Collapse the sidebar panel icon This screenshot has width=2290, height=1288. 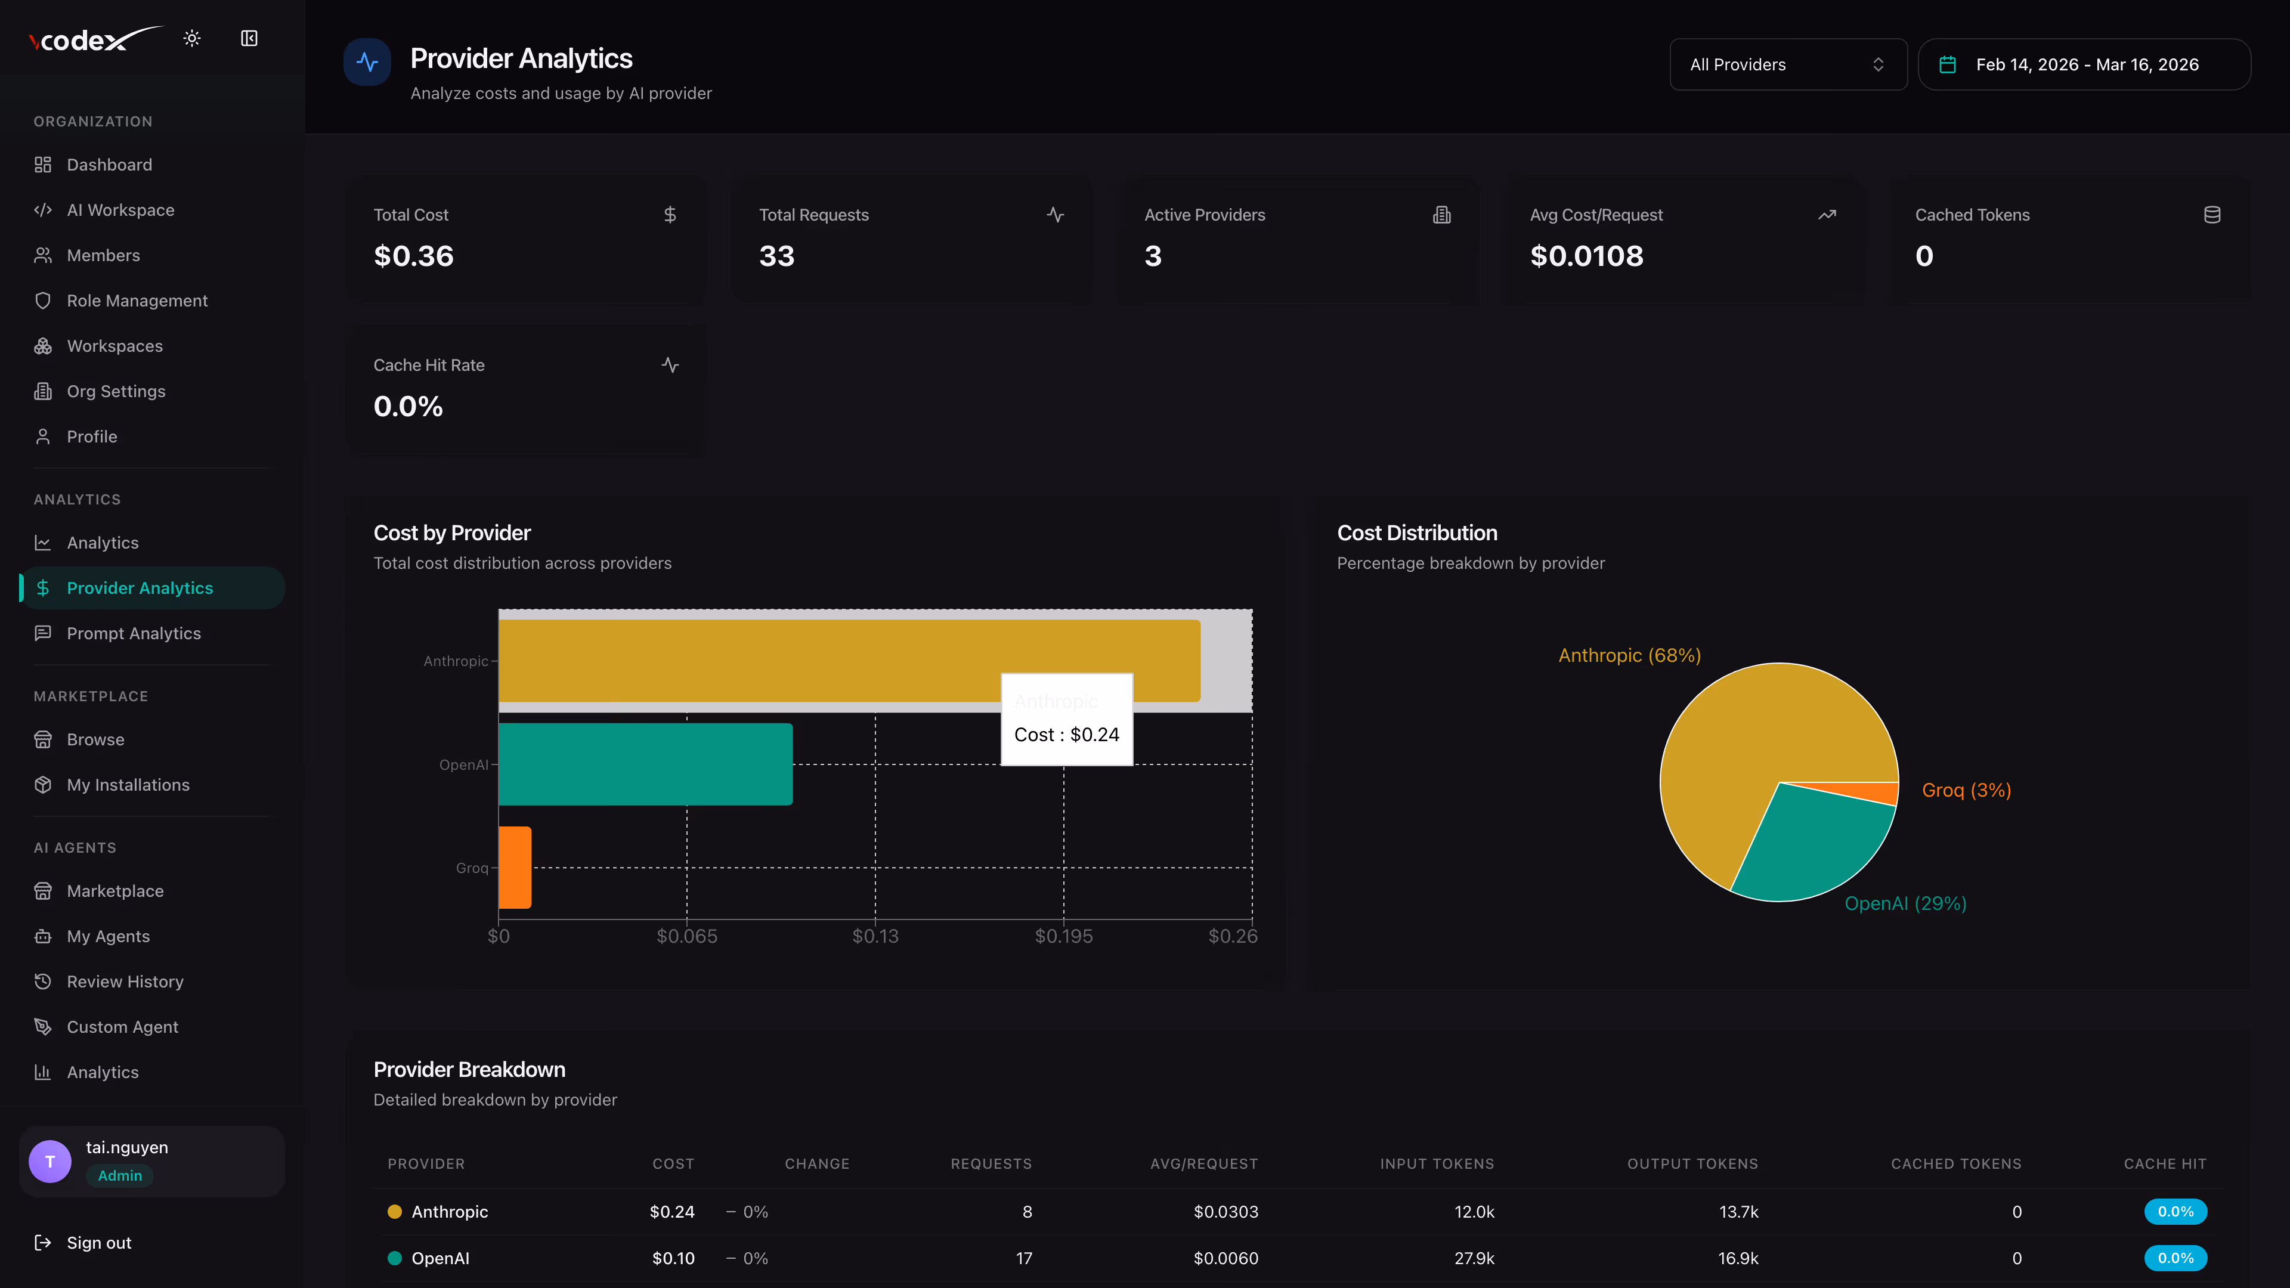click(249, 38)
